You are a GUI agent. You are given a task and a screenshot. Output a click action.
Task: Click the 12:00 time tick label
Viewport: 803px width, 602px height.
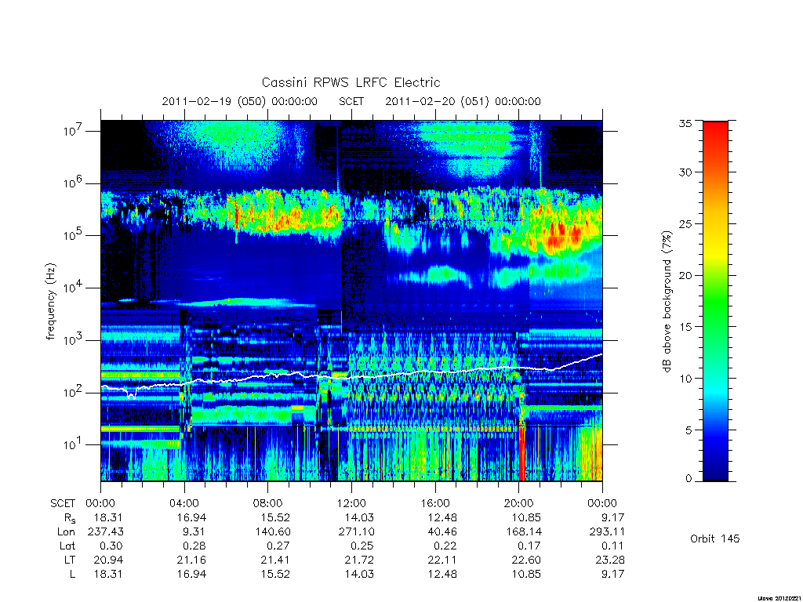coord(351,503)
